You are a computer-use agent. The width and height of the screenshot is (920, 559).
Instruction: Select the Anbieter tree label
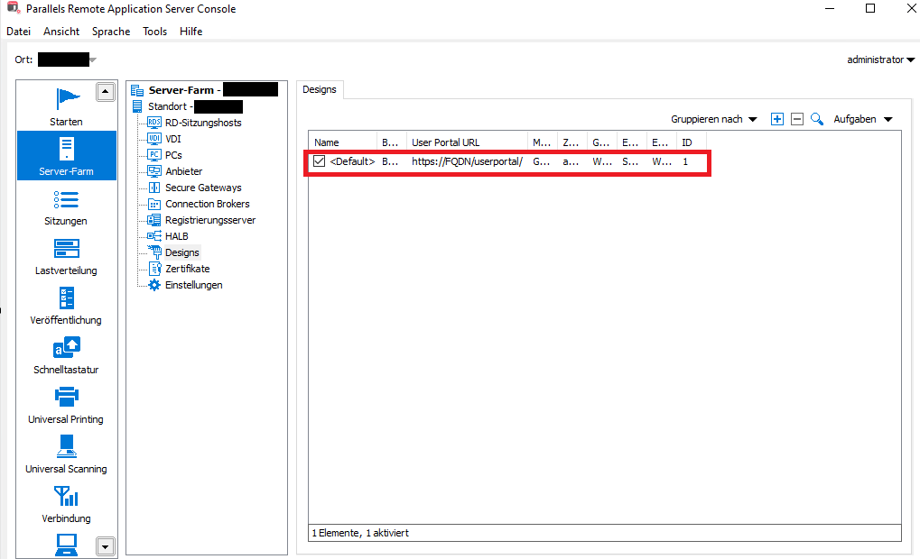(x=183, y=171)
